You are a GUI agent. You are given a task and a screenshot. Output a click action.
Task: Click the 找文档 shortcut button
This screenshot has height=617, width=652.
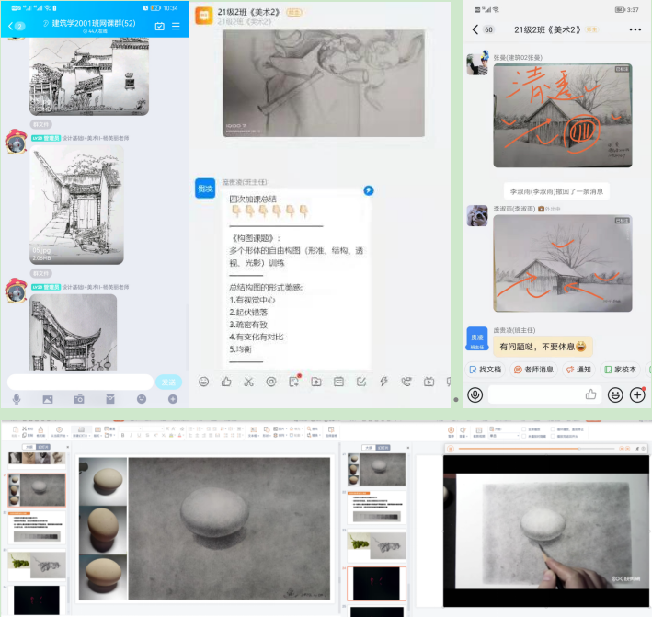pos(485,369)
